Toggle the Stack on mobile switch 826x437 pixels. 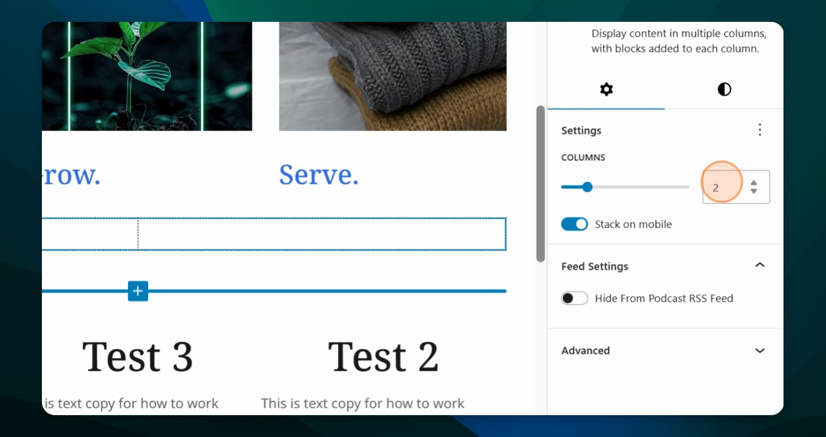(x=575, y=224)
